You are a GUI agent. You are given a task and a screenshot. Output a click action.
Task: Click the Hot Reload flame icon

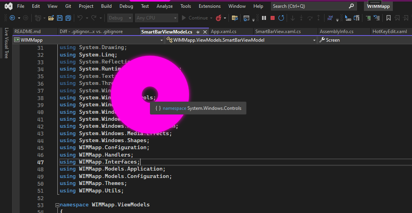point(218,18)
